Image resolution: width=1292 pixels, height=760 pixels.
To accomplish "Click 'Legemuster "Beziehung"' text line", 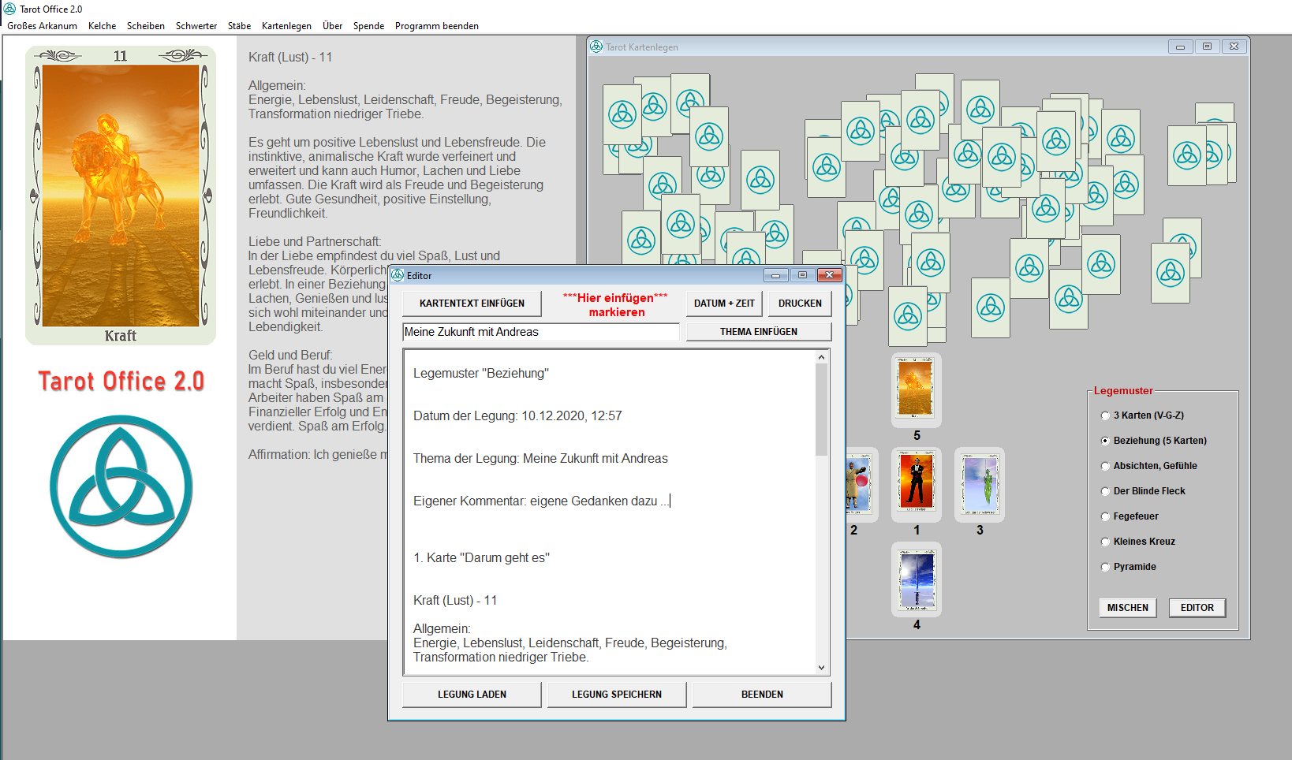I will (x=481, y=374).
